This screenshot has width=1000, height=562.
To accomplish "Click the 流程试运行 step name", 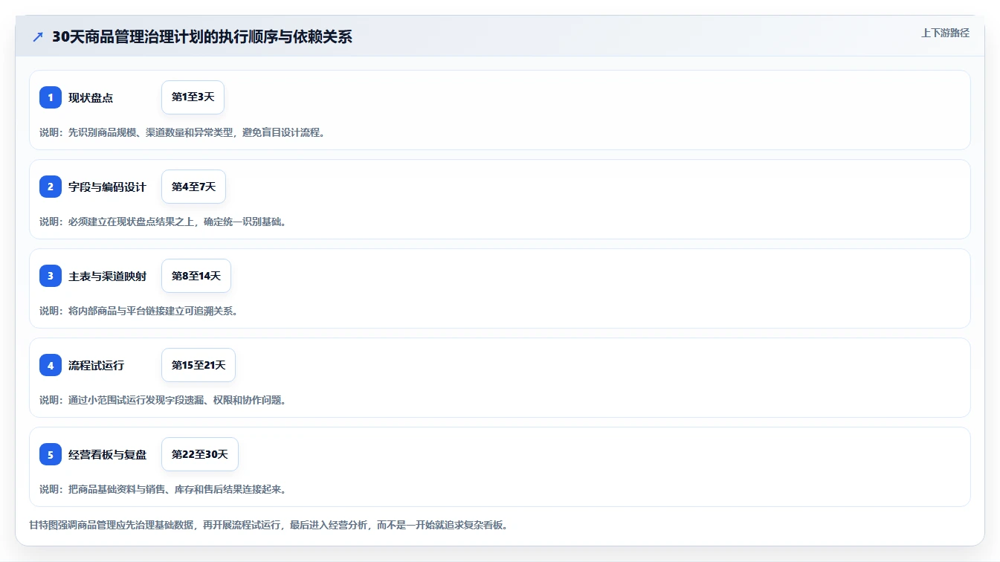I will click(x=96, y=365).
